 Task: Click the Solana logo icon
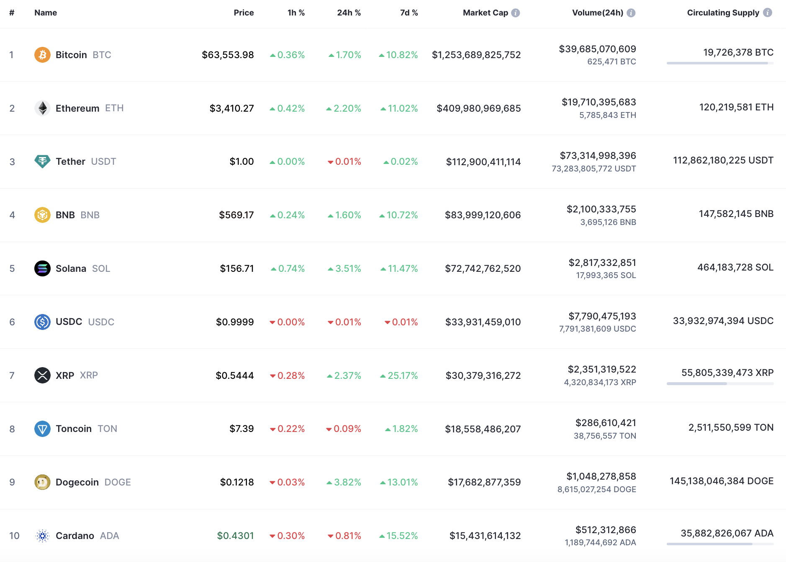click(42, 268)
